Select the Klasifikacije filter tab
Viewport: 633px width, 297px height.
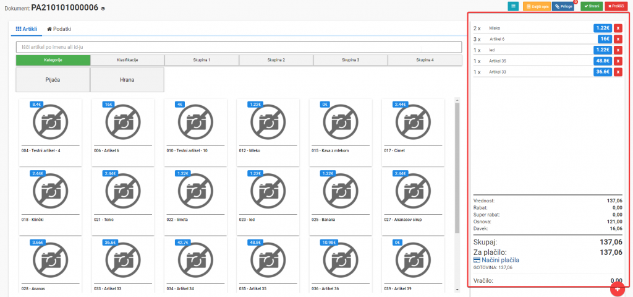click(127, 60)
